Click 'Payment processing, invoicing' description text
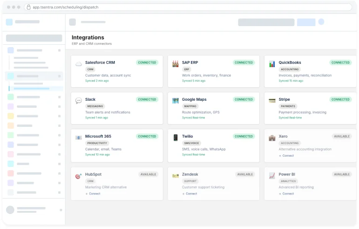Image resolution: width=359 pixels, height=229 pixels. tap(303, 112)
